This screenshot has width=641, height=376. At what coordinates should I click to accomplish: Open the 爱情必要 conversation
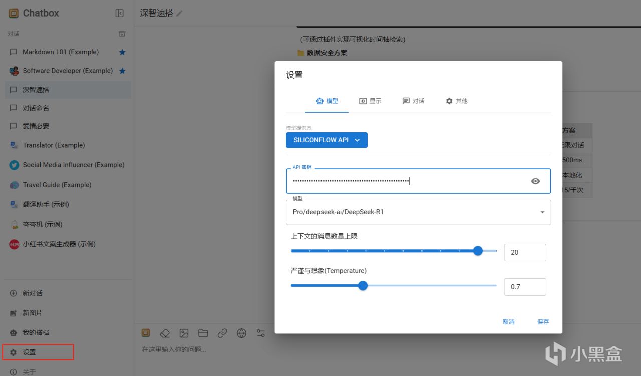point(67,126)
